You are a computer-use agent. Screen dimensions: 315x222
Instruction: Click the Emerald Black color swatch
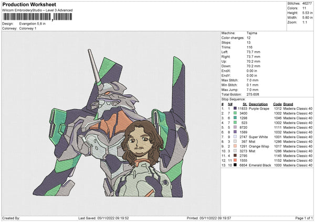[x=235, y=165]
